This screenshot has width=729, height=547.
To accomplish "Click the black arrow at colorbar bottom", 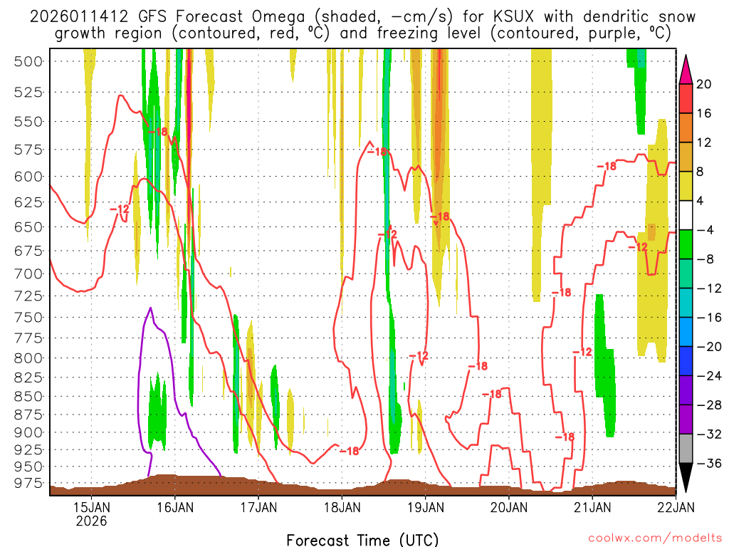I will coord(686,478).
